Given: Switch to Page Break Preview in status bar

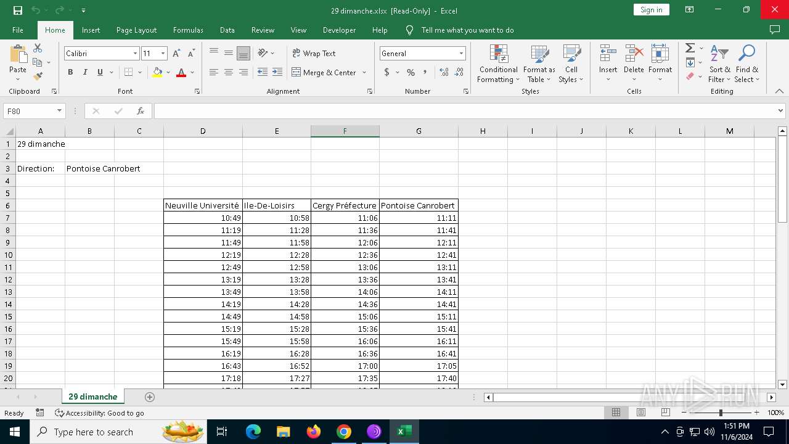Looking at the screenshot, I should click(x=665, y=413).
